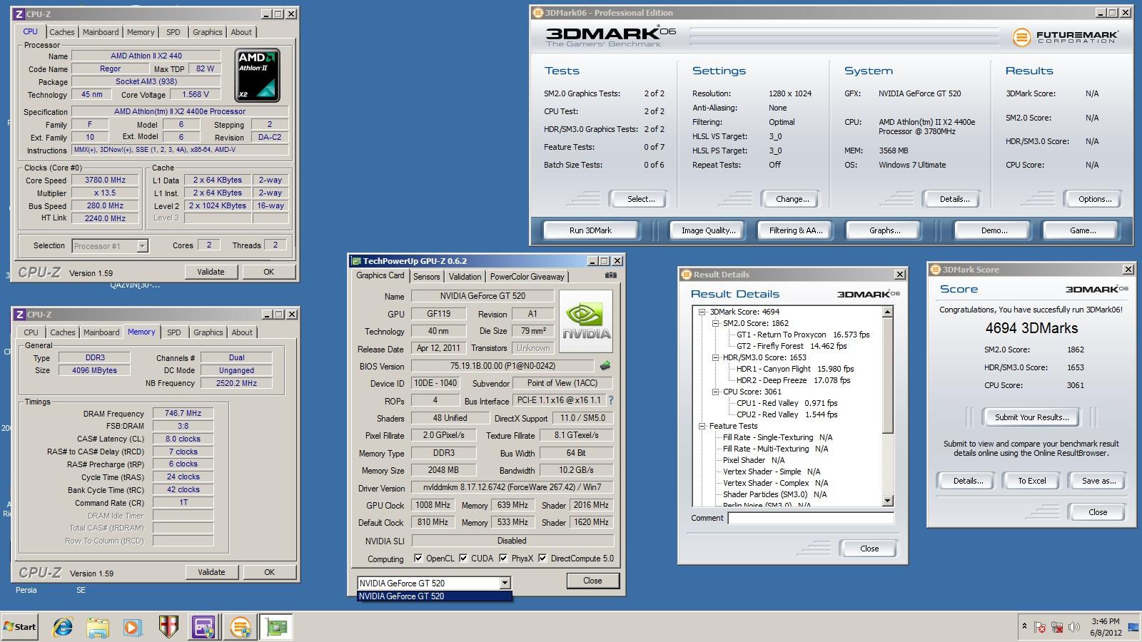The width and height of the screenshot is (1142, 642).
Task: Click the Action Center flag tray icon
Action: pos(1040,628)
